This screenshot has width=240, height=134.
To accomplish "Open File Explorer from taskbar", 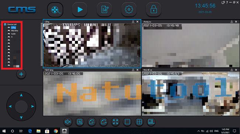I will (x=38, y=131).
